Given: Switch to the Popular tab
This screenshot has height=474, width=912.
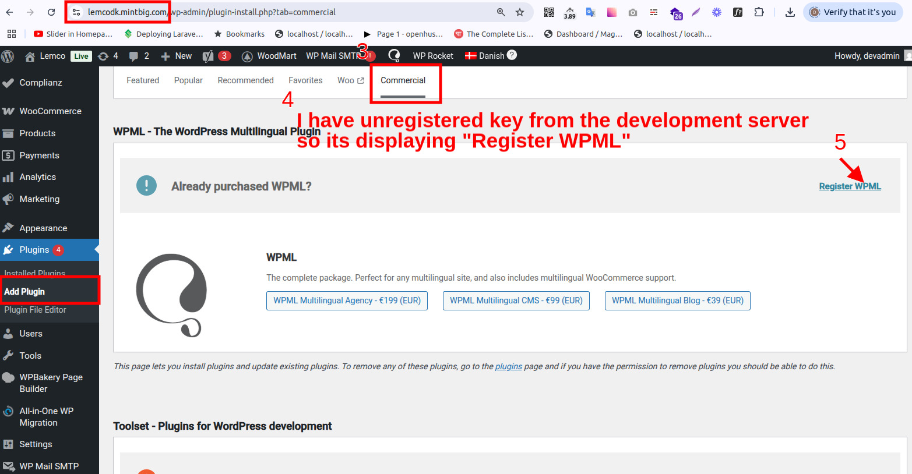Looking at the screenshot, I should click(x=188, y=80).
